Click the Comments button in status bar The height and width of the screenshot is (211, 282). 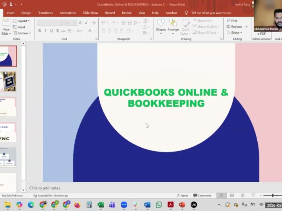click(x=202, y=195)
